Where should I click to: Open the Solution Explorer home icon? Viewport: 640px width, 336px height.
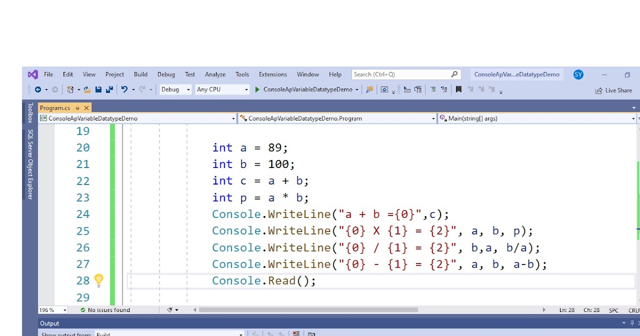[x=385, y=90]
